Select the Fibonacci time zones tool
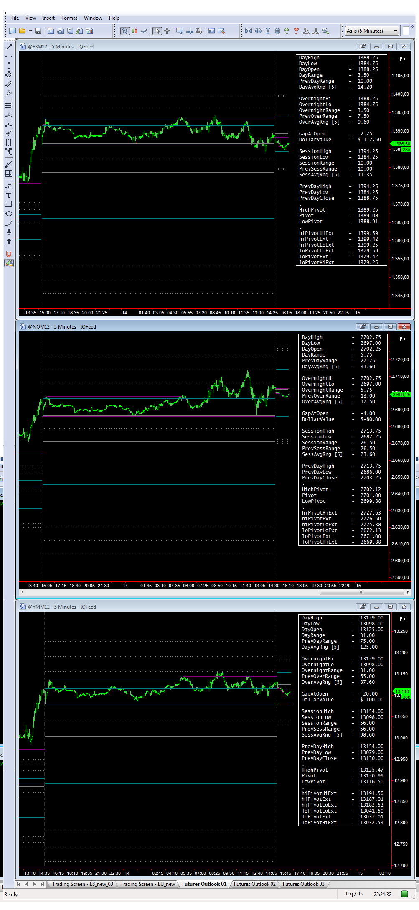419x910 pixels. pyautogui.click(x=8, y=143)
